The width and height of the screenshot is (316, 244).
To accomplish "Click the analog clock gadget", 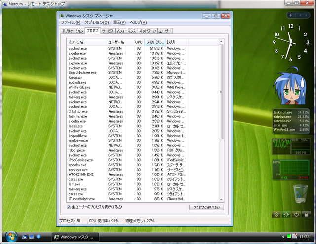I will pyautogui.click(x=291, y=42).
